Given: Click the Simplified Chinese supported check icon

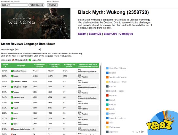Looking at the screenshot, I should tap(12, 71).
